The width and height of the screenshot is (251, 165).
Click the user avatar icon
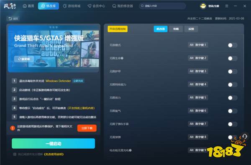point(203,6)
